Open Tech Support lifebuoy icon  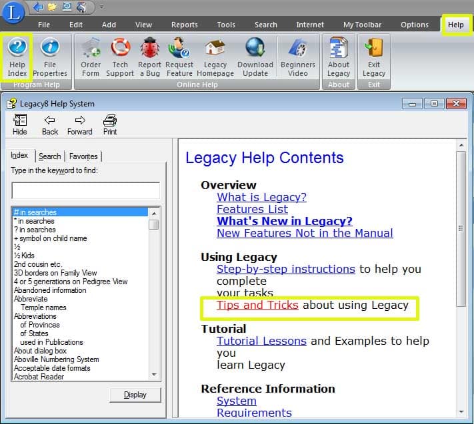120,57
